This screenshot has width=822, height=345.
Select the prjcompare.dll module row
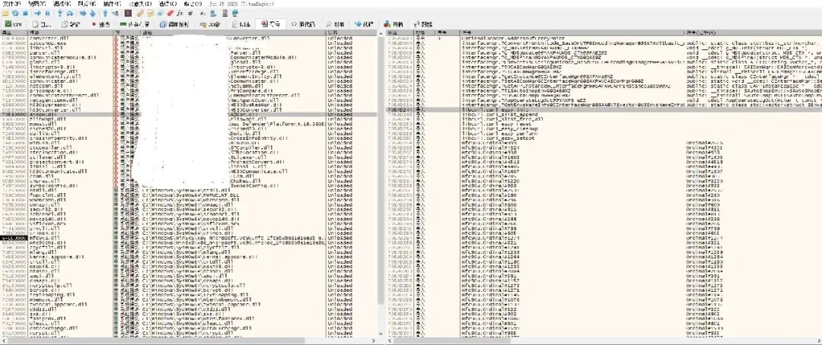(x=189, y=90)
